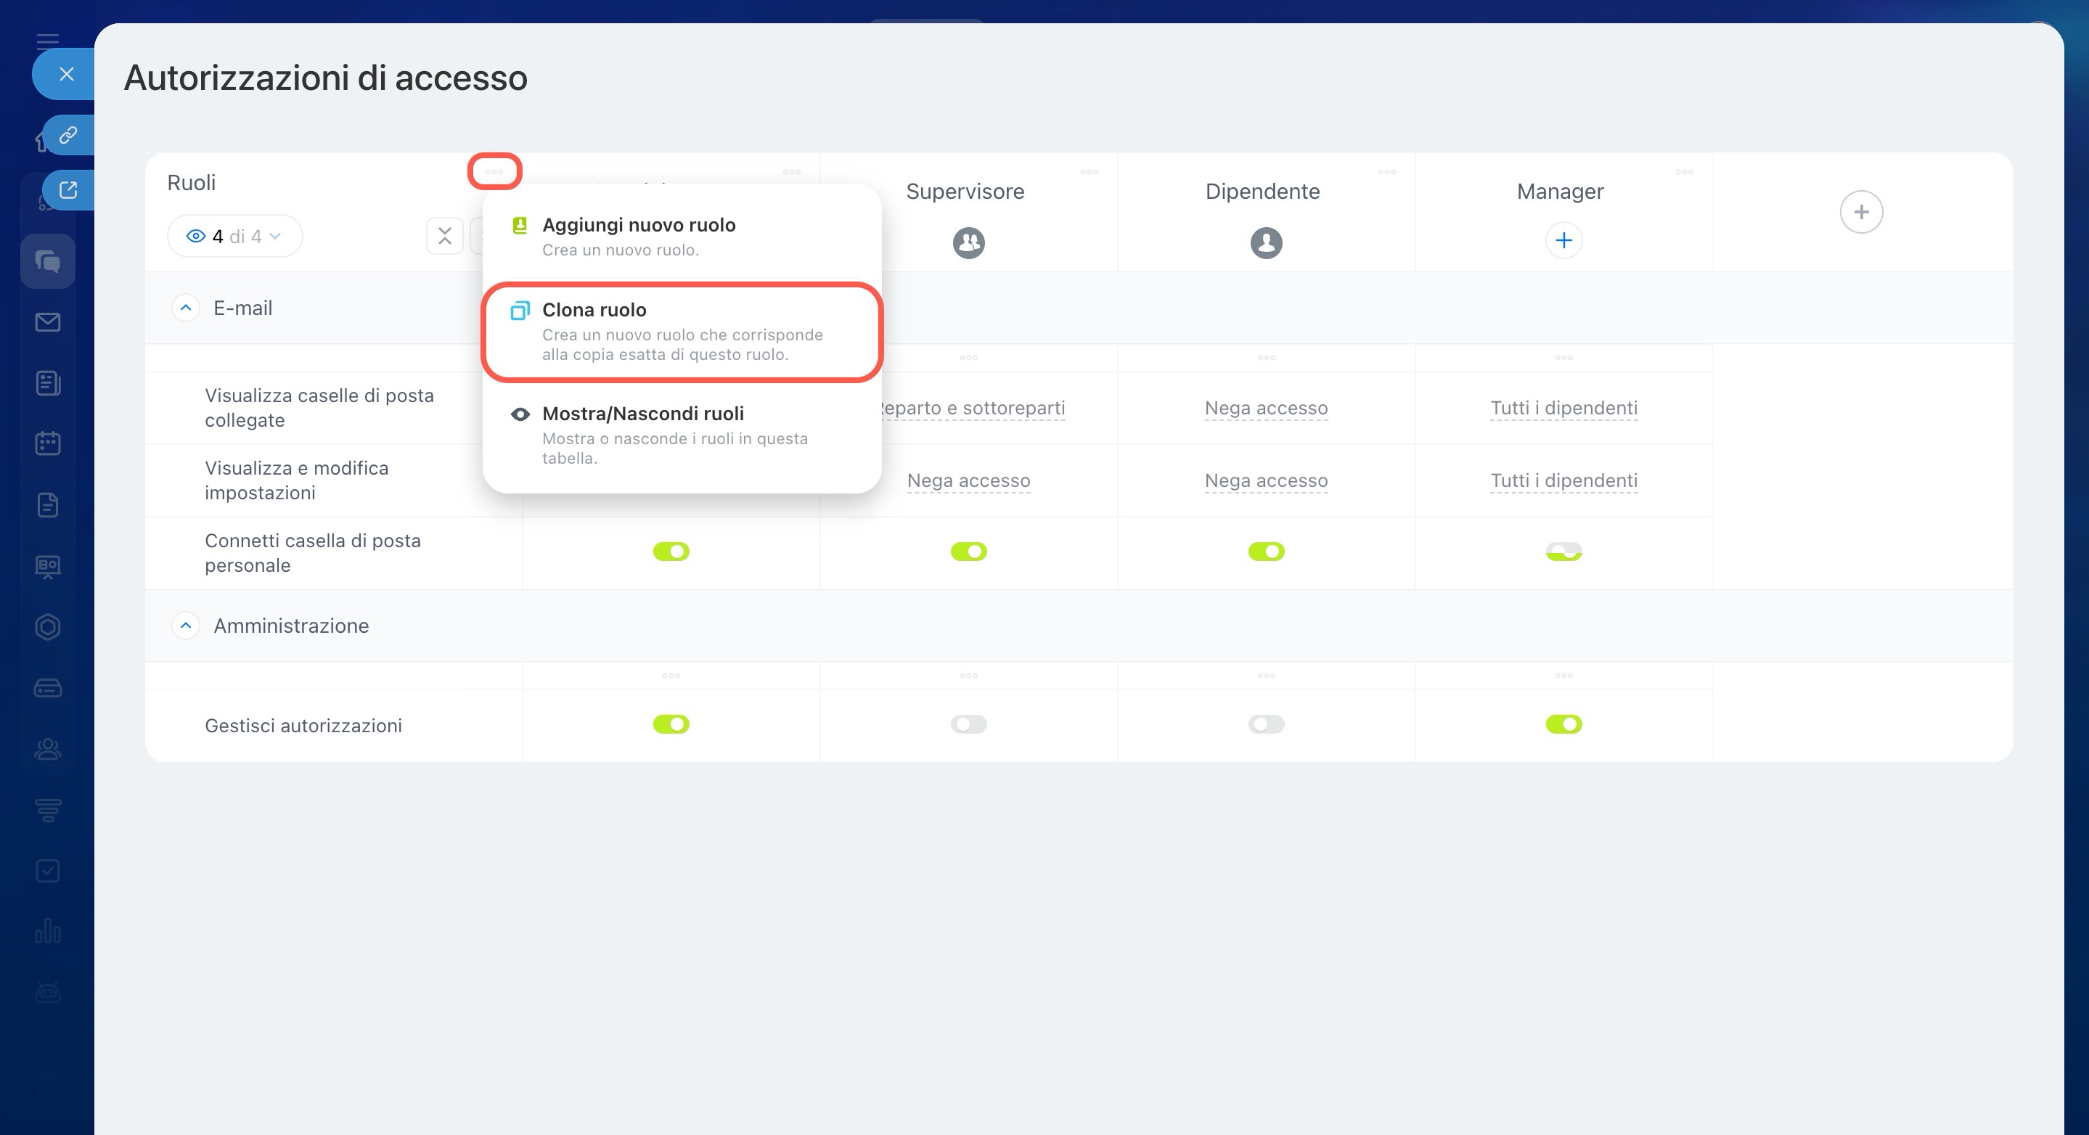Open Manager column three-dots menu

pos(1684,172)
